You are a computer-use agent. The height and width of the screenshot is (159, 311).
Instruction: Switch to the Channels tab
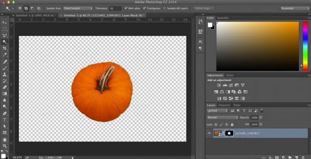click(224, 105)
